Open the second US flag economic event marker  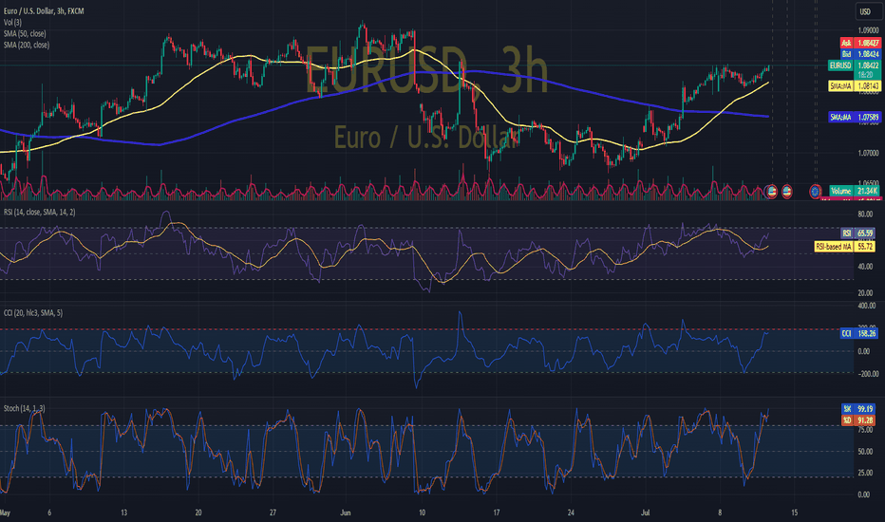pyautogui.click(x=786, y=192)
